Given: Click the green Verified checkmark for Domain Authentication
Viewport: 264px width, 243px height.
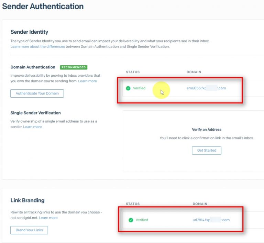Looking at the screenshot, I should coord(128,88).
